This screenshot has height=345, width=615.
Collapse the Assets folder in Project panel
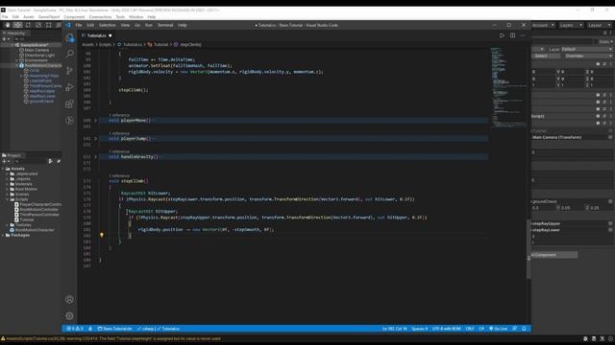click(x=3, y=169)
